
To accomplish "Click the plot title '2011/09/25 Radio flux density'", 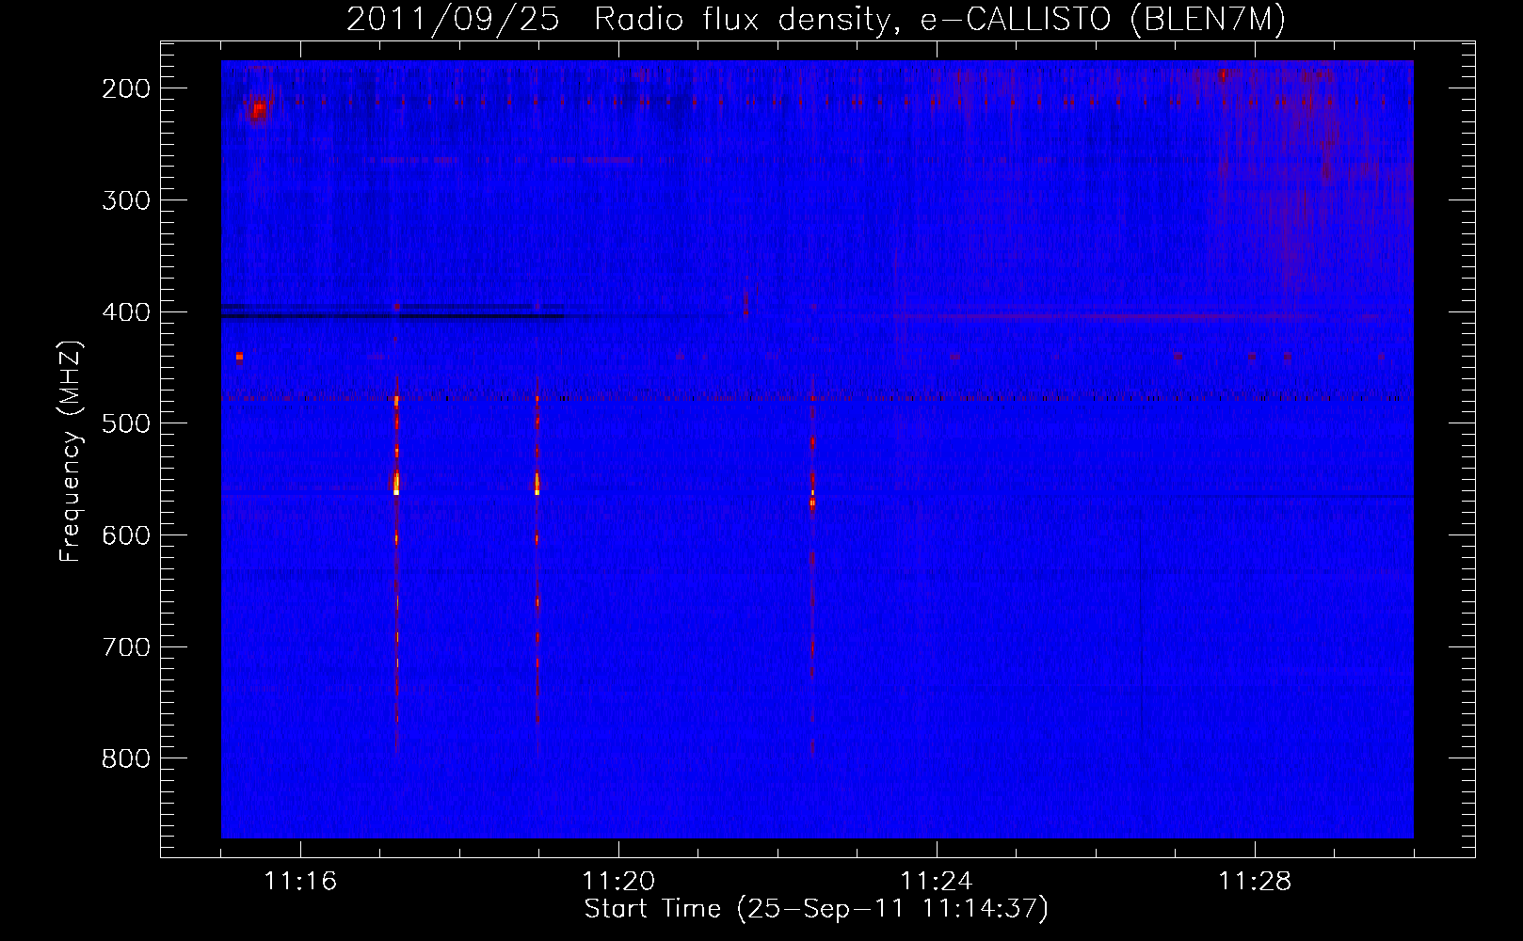I will 816,20.
